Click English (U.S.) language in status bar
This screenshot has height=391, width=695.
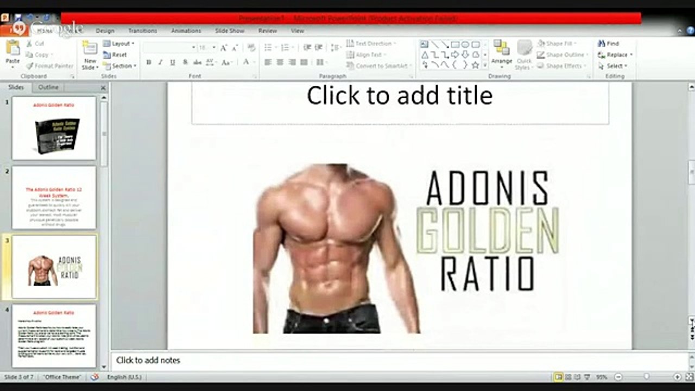124,377
